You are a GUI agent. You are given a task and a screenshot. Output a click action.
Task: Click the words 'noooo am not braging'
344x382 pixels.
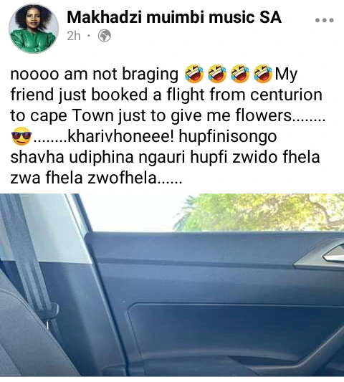point(95,74)
